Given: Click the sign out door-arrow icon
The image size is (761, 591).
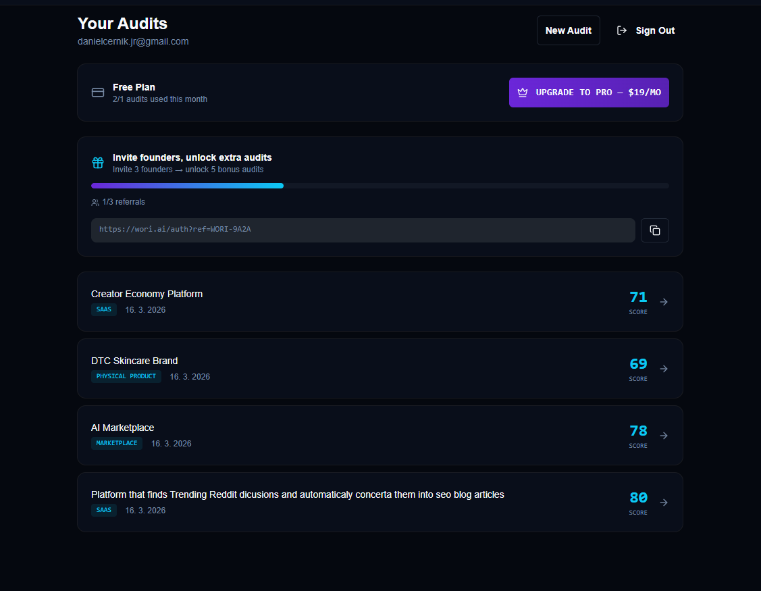Looking at the screenshot, I should click(x=622, y=30).
